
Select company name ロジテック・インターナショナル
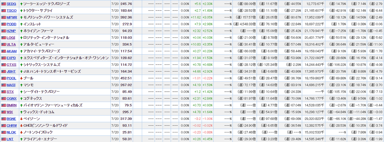[46, 38]
